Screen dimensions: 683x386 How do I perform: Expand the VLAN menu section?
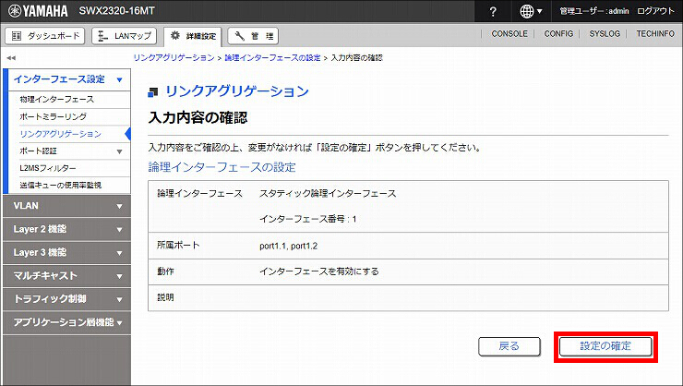66,206
